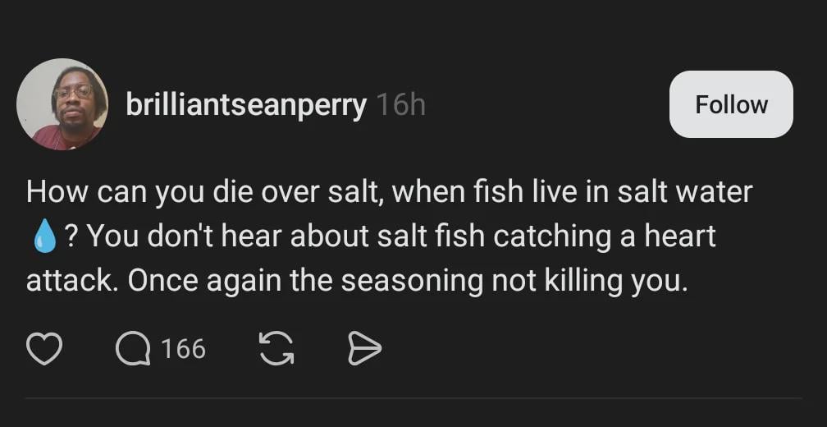Screen dimensions: 827x427
Task: Open brilliantseanperry's profile picture
Action: (62, 104)
